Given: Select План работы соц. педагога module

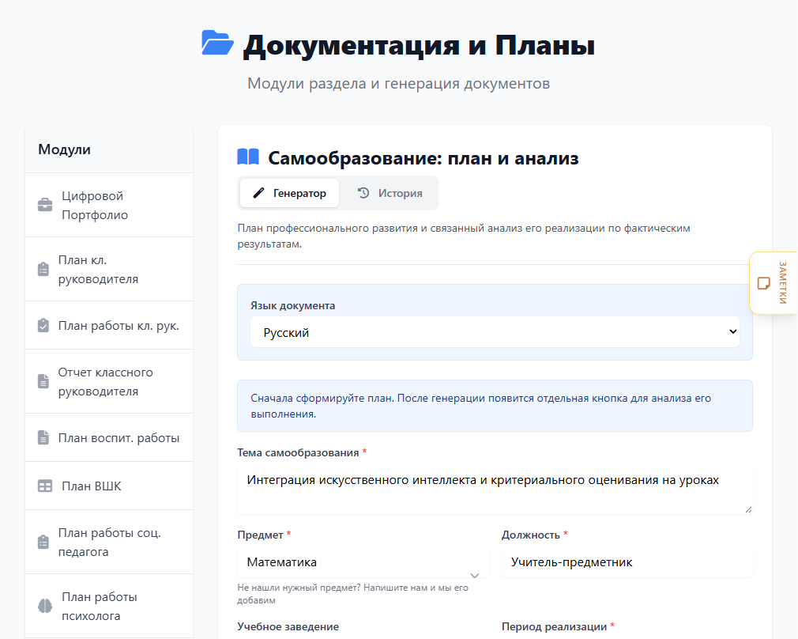Looking at the screenshot, I should tap(109, 542).
